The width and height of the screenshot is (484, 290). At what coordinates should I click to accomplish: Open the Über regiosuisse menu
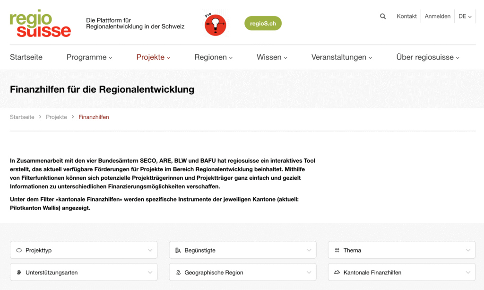point(428,57)
